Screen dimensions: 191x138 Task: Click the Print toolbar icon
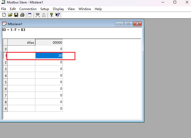coord(22,15)
